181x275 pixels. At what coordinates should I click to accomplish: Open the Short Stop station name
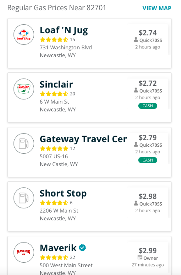tap(63, 194)
